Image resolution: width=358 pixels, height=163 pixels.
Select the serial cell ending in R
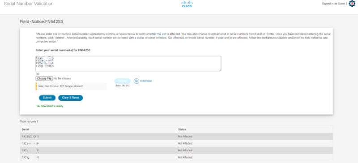pos(30,150)
